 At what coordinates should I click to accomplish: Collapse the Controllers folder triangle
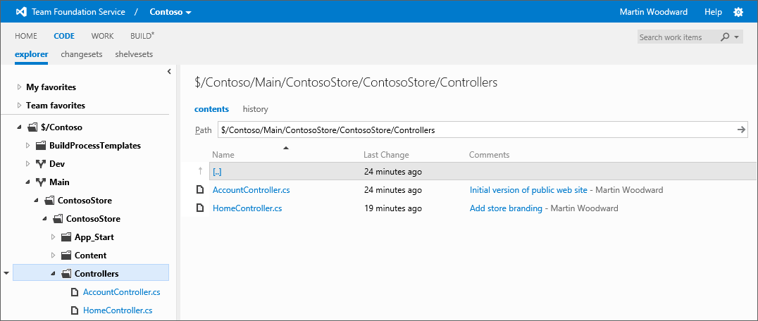point(53,274)
